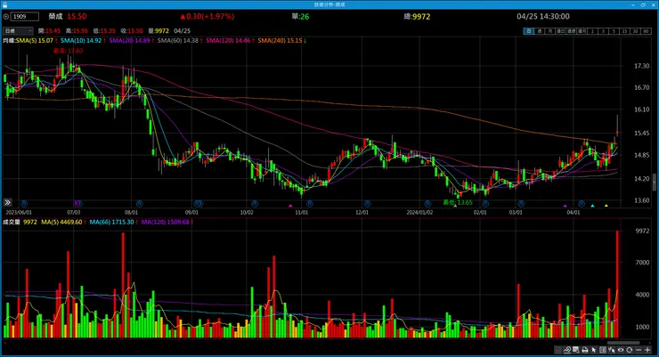The width and height of the screenshot is (659, 357).
Task: Toggle the eye visibility icon in bottom toolbar
Action: [621, 350]
